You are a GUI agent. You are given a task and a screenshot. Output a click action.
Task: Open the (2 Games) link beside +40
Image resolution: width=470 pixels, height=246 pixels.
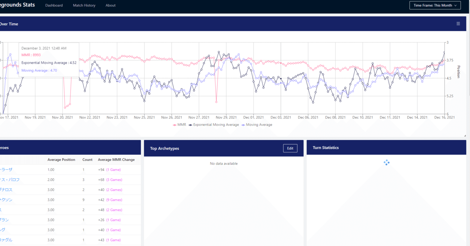(114, 190)
